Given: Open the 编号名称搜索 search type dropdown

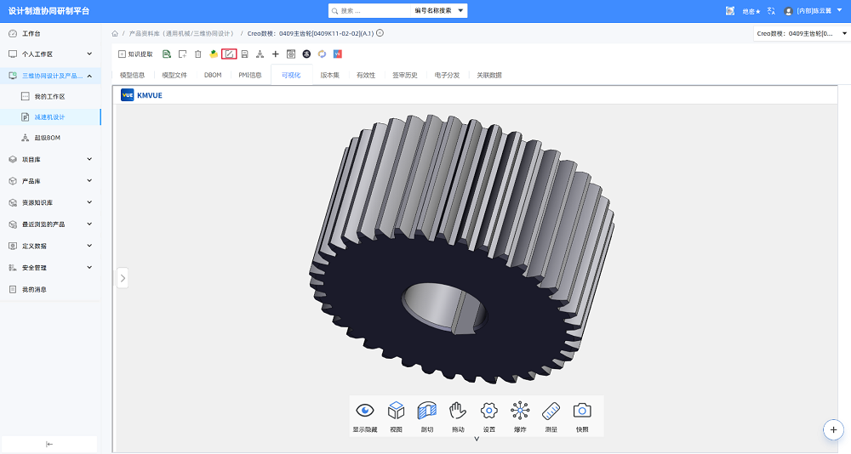Looking at the screenshot, I should tap(438, 11).
